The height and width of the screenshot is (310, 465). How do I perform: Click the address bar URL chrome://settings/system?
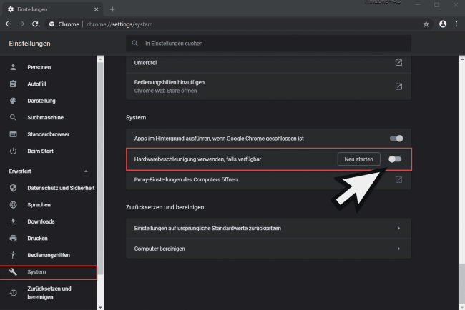pos(119,24)
